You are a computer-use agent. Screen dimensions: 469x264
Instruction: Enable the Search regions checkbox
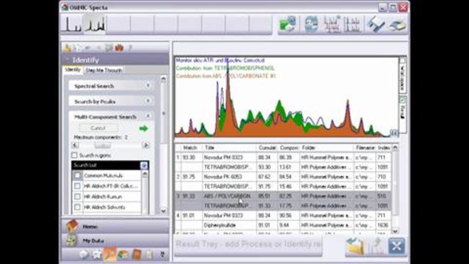coord(75,155)
